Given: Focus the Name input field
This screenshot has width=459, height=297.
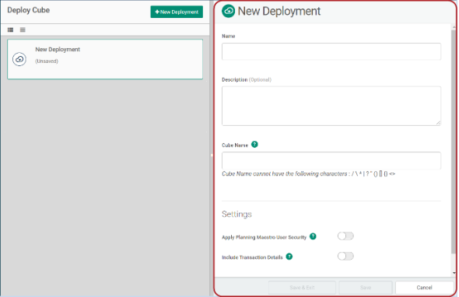Looking at the screenshot, I should (331, 51).
